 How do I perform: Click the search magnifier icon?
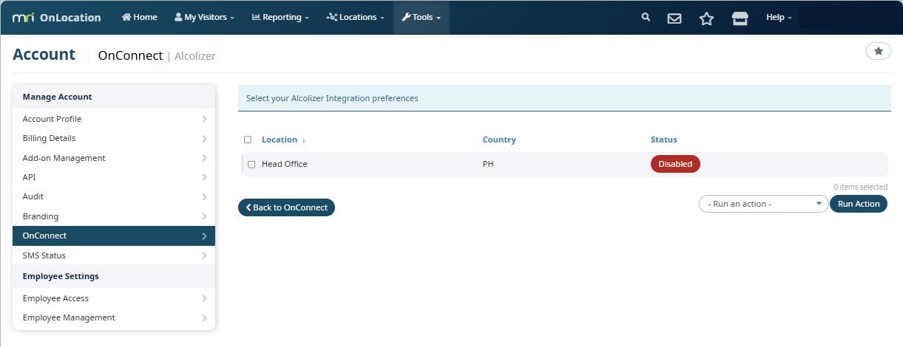(x=646, y=17)
